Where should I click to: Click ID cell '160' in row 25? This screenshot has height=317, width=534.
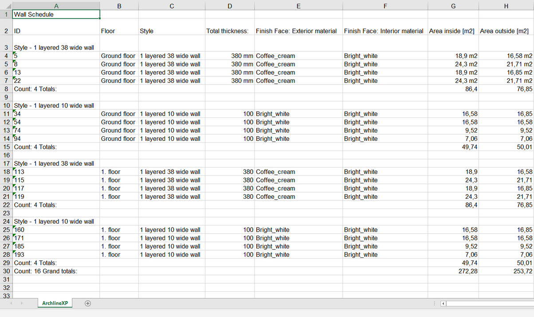(x=56, y=230)
